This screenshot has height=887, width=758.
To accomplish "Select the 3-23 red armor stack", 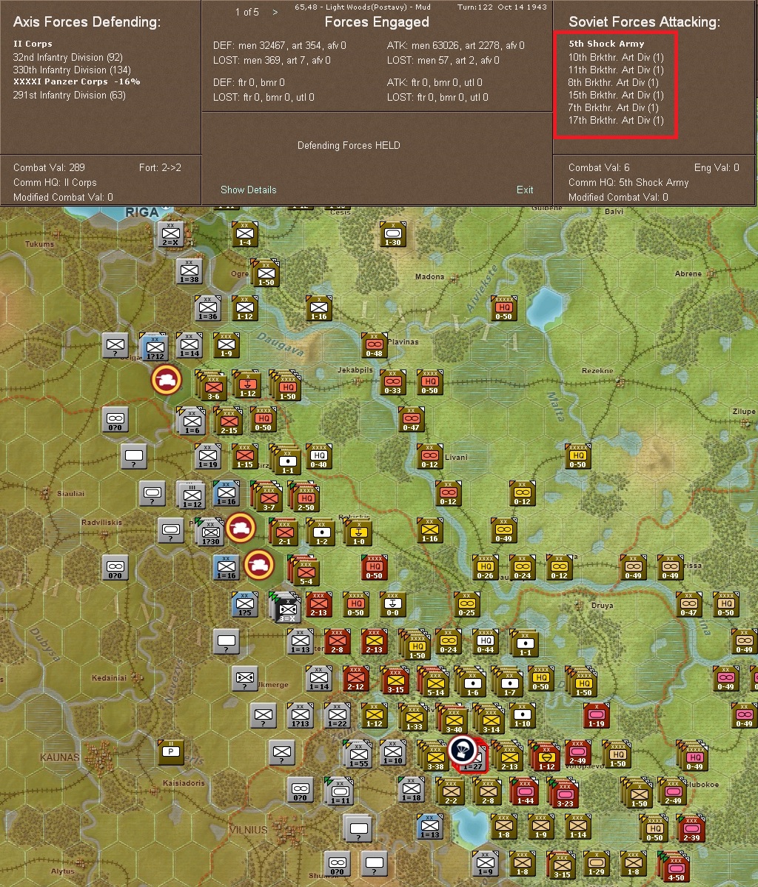I will click(x=563, y=792).
